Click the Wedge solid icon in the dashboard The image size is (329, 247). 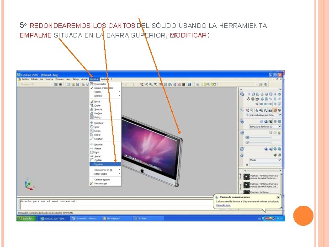(258, 94)
